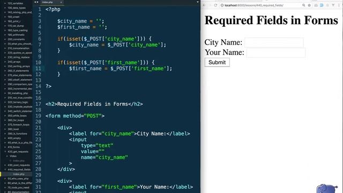Screen dimensions: 343x193
Task: Select 370_foreach_loops folder in sidebar
Action: pyautogui.click(x=18, y=124)
